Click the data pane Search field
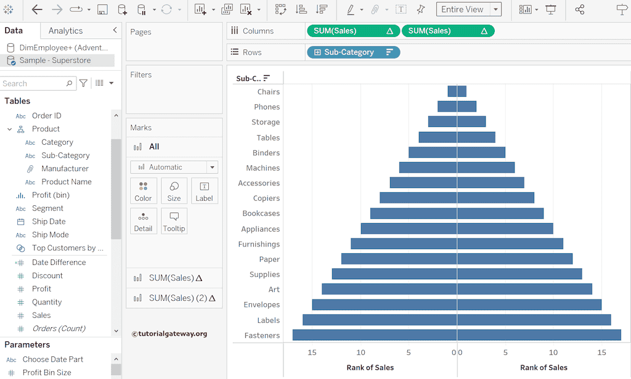 click(x=34, y=83)
